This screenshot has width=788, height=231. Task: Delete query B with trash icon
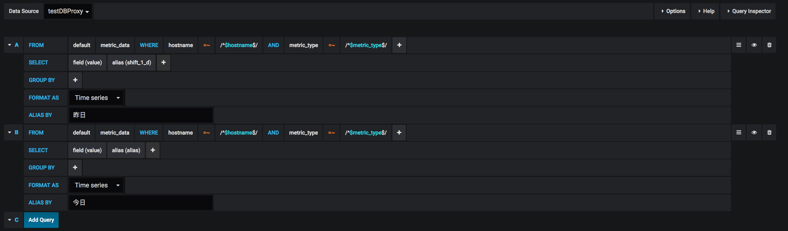pyautogui.click(x=769, y=133)
